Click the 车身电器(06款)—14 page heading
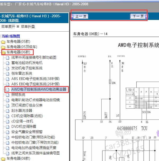Image resolution: width=159 pixels, height=161 pixels. click(x=90, y=34)
